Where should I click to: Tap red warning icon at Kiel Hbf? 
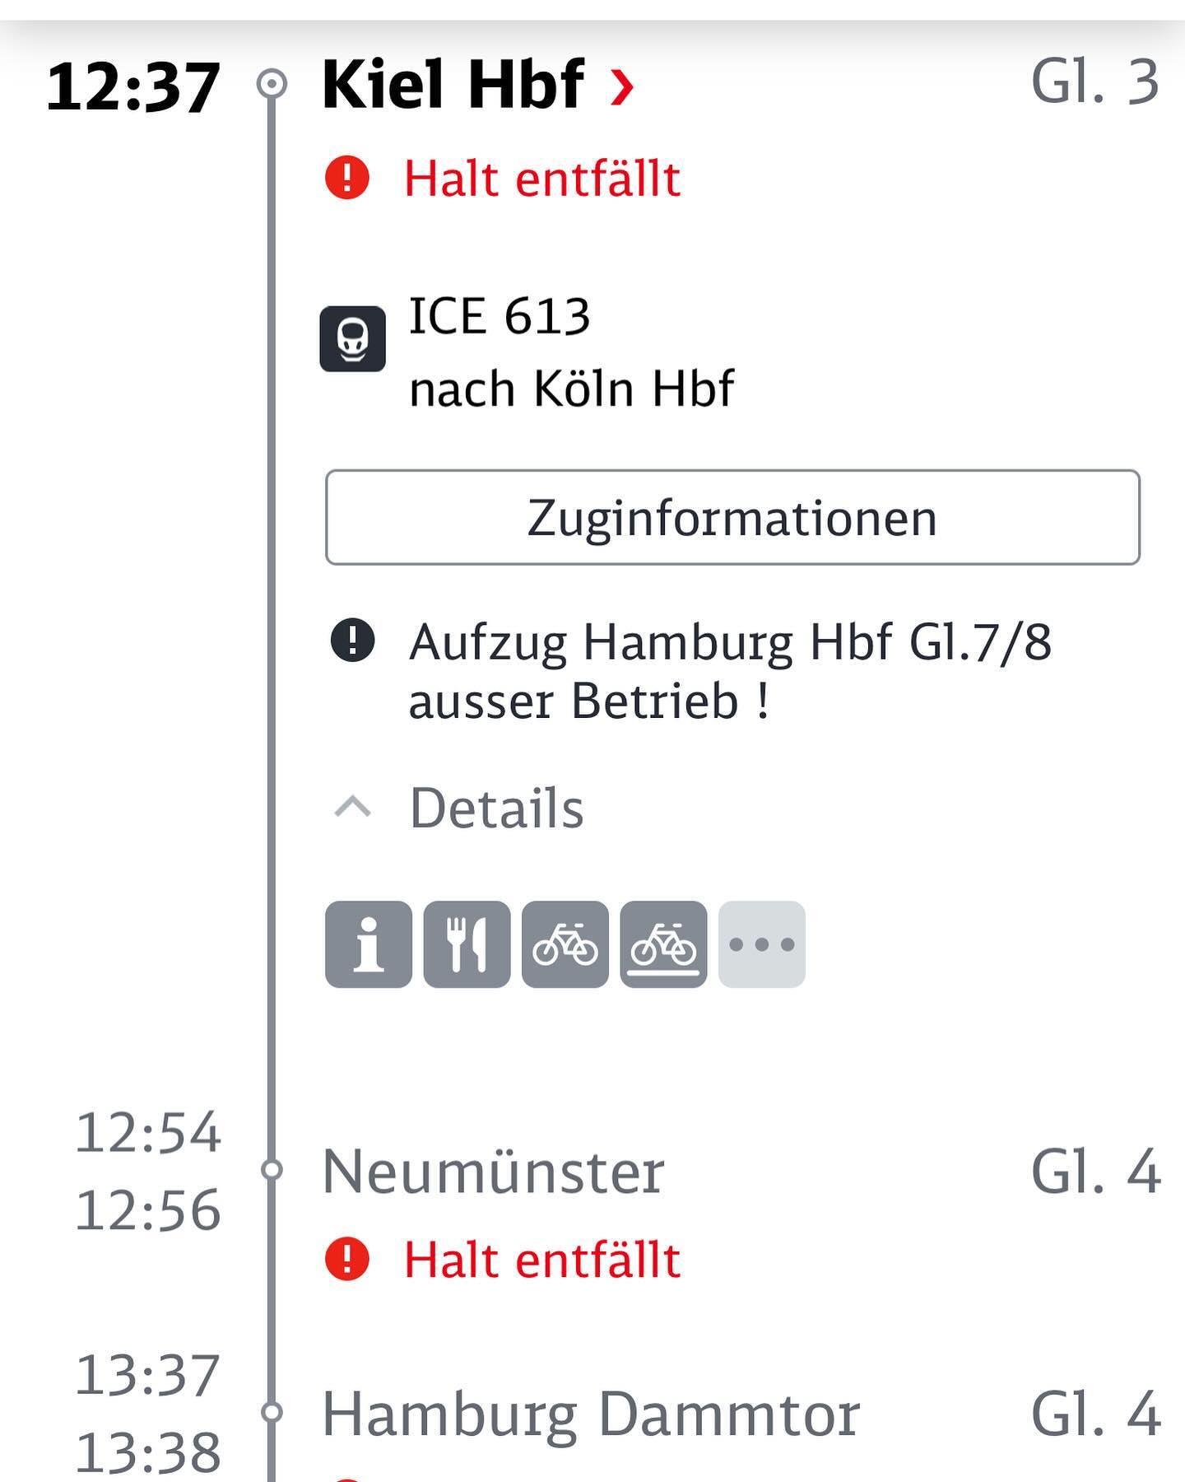pos(347,178)
